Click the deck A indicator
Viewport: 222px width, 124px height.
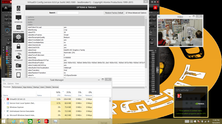point(6,8)
